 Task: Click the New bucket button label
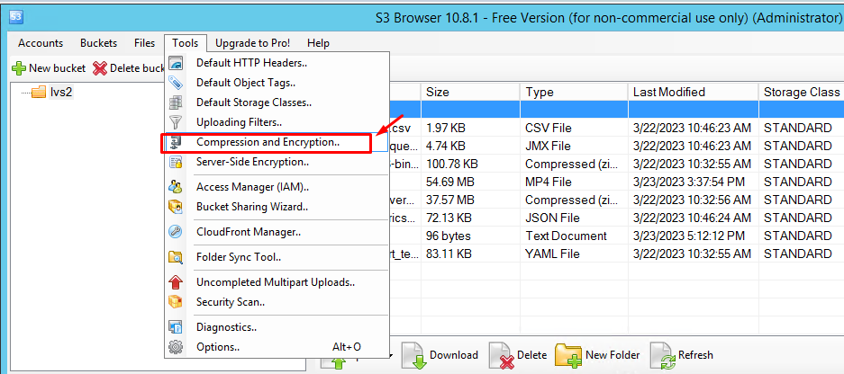pos(57,68)
